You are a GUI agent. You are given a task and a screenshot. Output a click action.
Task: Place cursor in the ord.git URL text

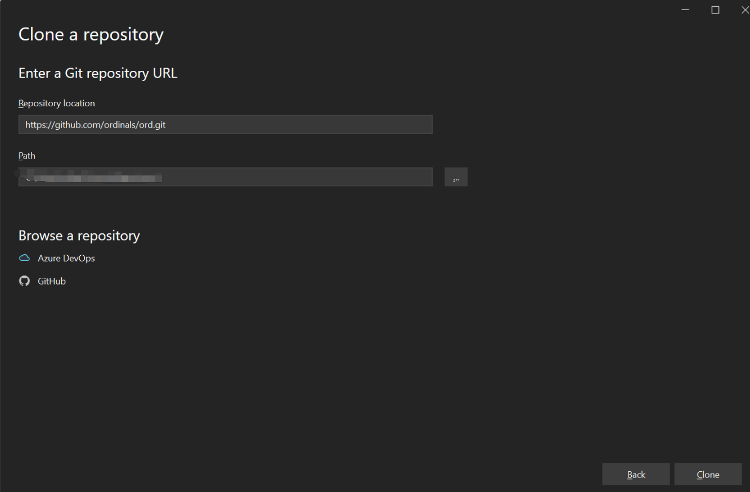pyautogui.click(x=95, y=125)
